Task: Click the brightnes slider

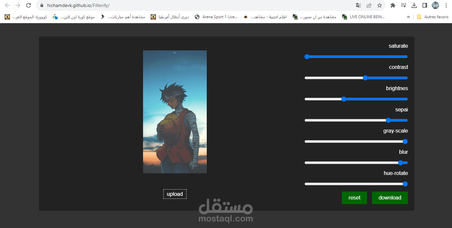Action: [x=356, y=99]
